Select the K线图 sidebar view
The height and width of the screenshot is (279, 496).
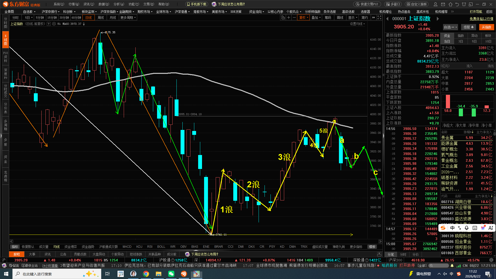tap(5, 40)
